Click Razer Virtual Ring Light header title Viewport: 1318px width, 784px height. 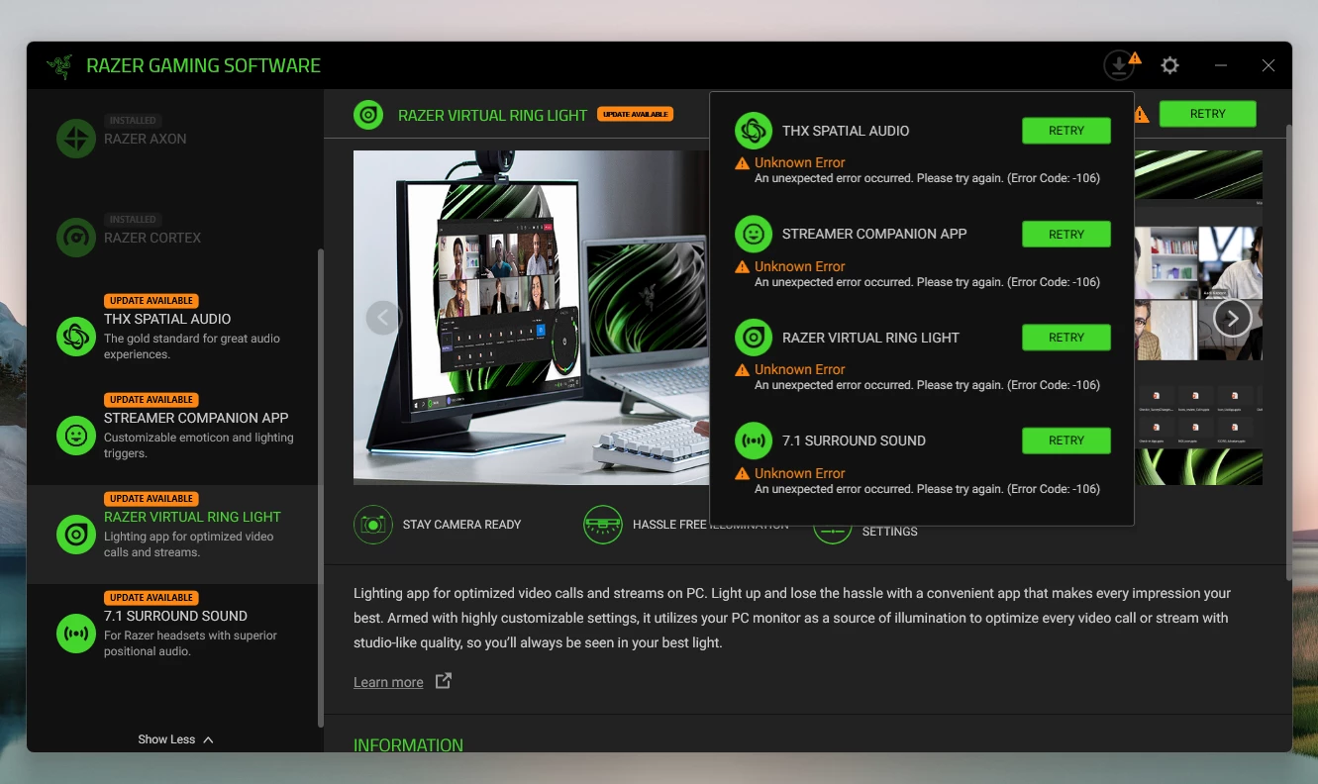click(492, 116)
